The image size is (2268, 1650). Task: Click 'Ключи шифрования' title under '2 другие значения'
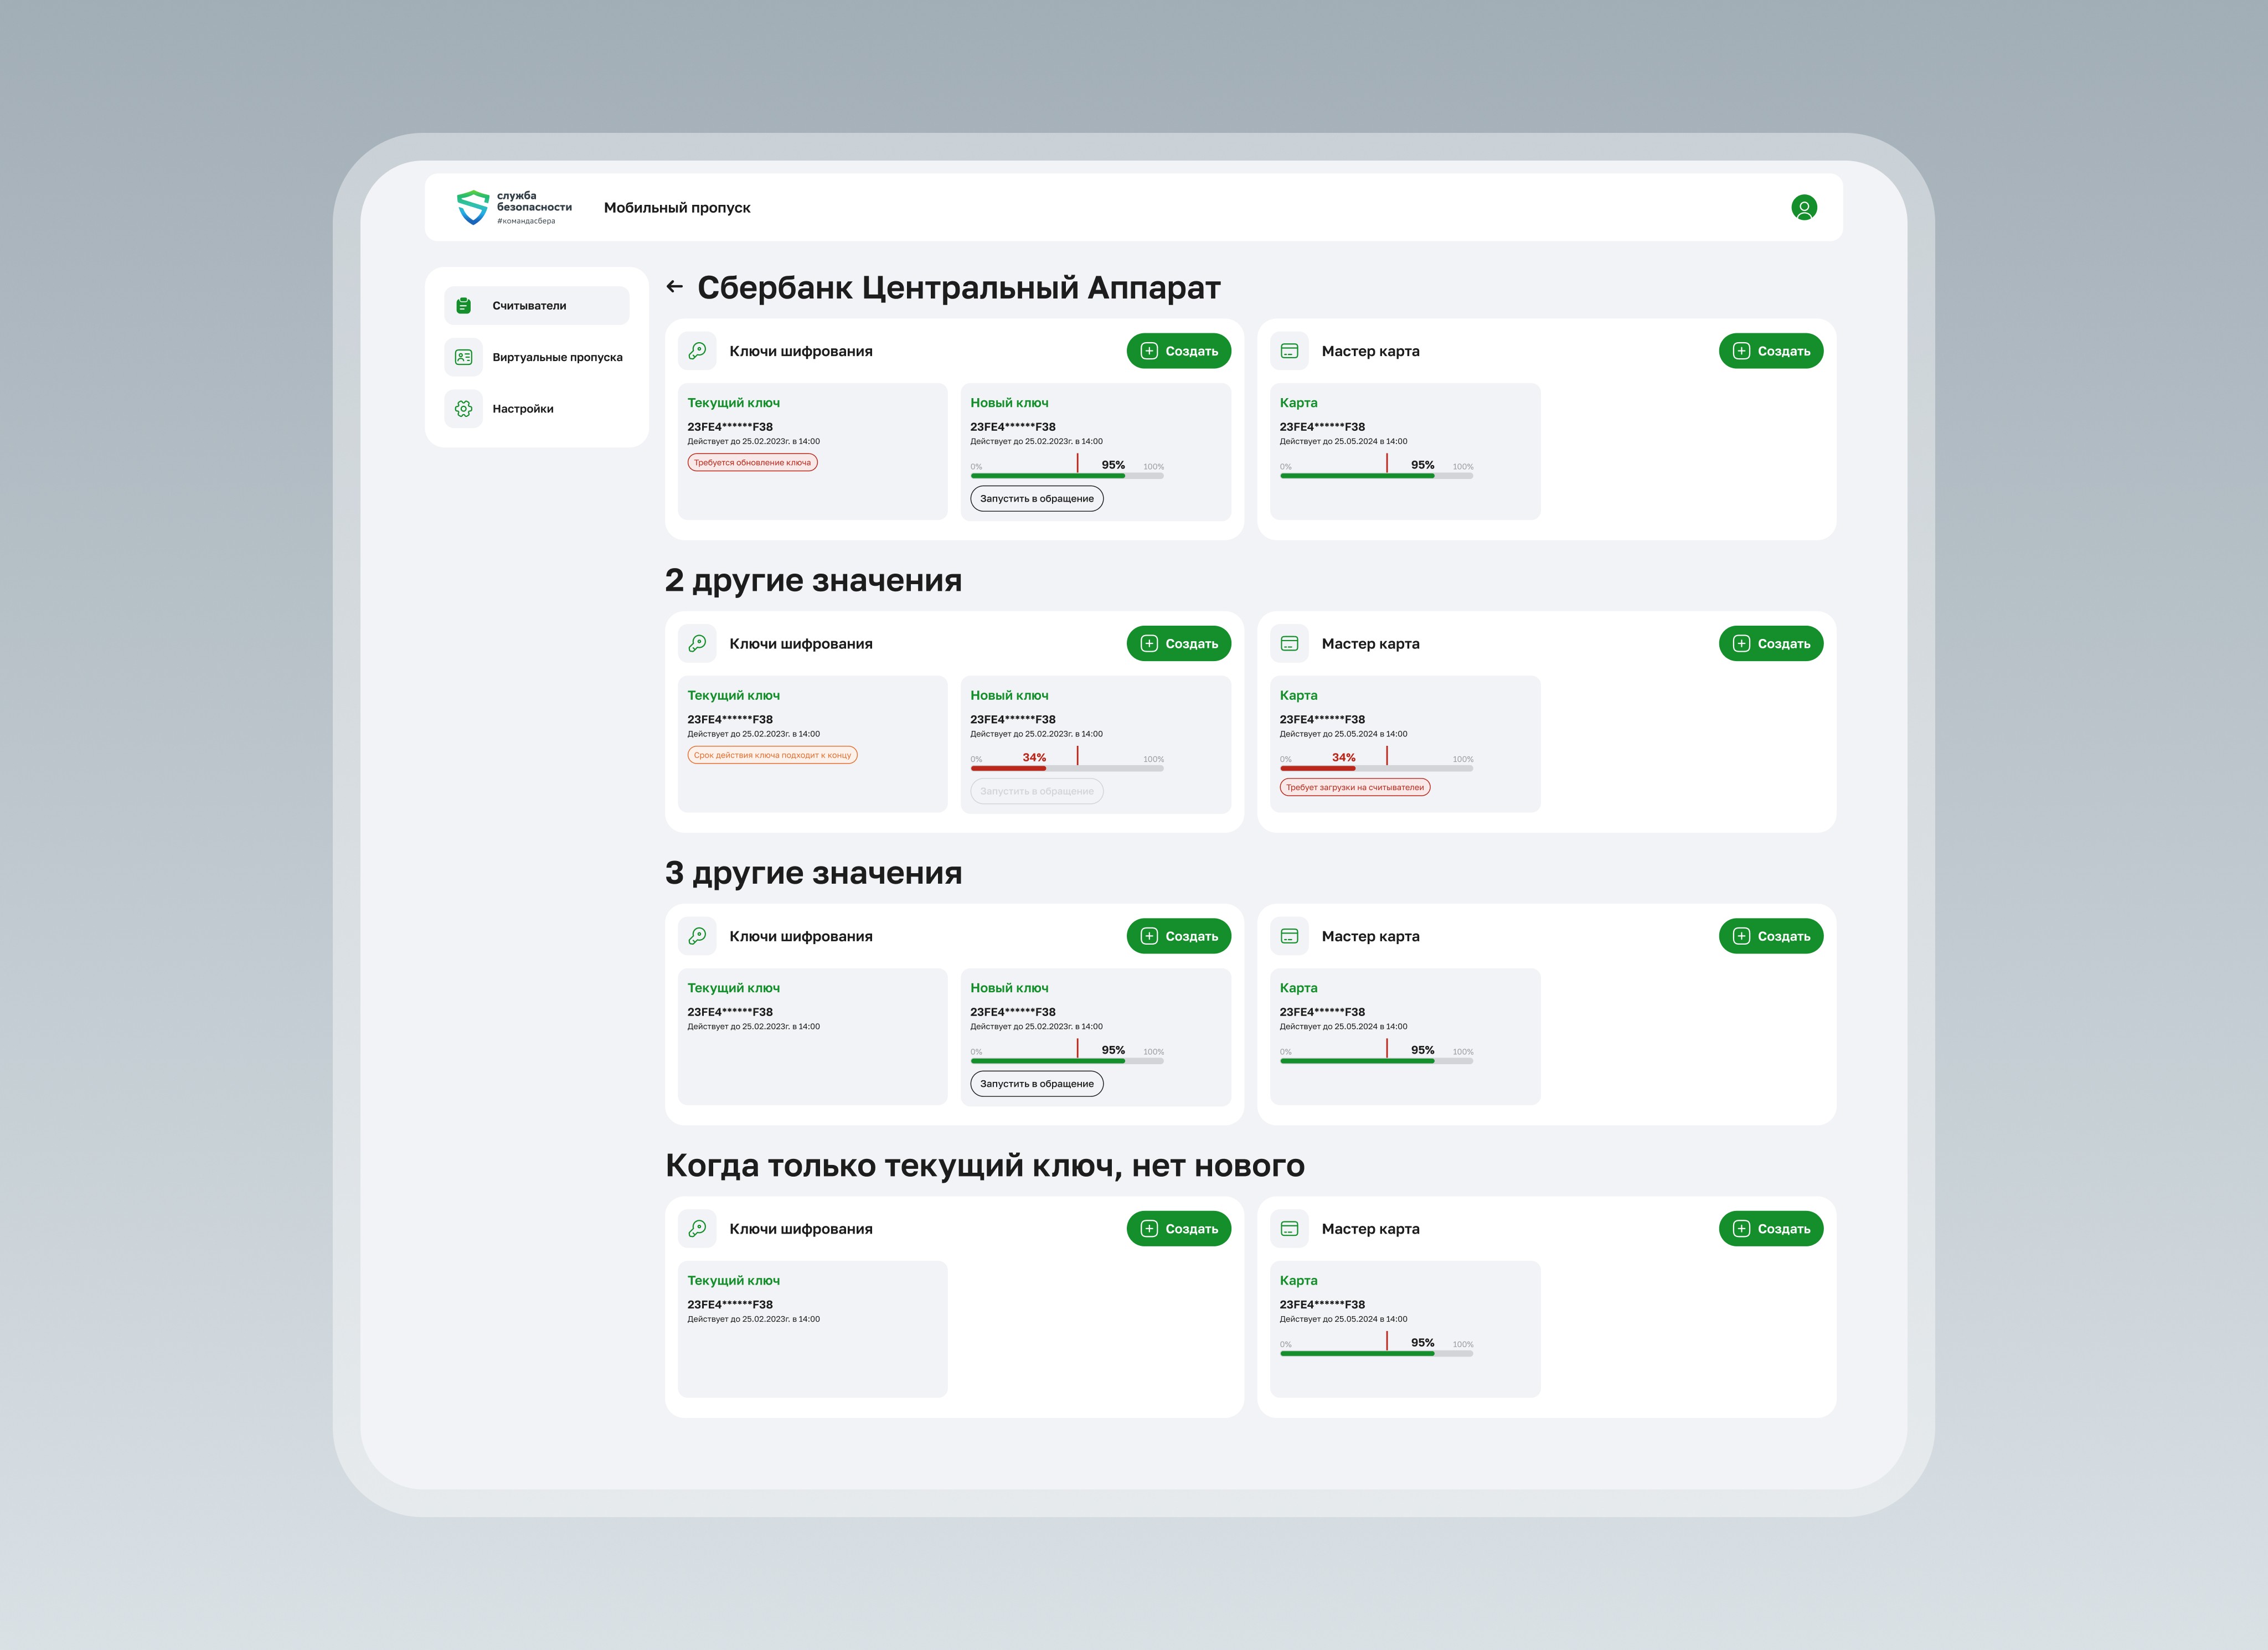[801, 644]
